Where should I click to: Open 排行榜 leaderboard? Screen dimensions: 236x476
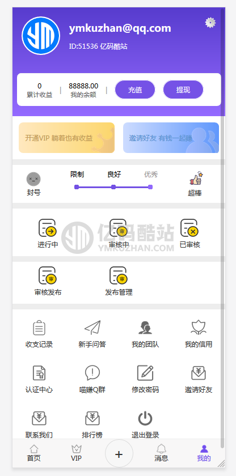[92, 424]
